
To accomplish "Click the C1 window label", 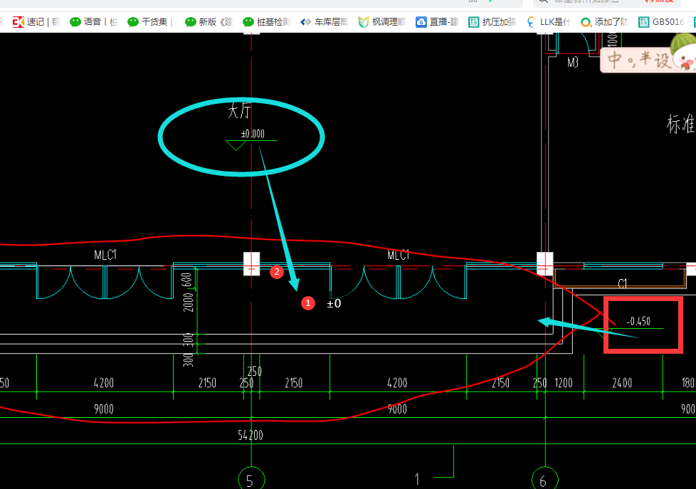I will pyautogui.click(x=622, y=283).
